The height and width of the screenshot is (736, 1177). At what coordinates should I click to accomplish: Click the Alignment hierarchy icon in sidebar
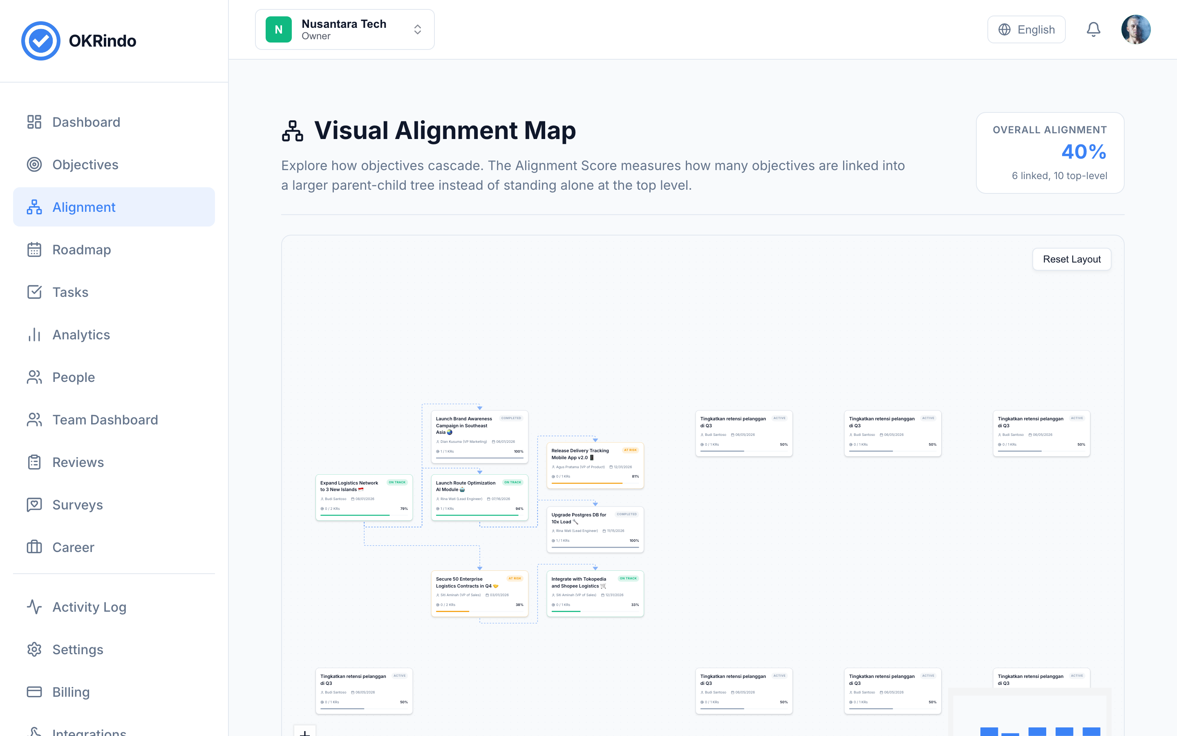[34, 207]
